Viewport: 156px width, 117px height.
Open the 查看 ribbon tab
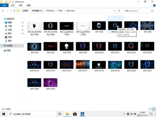pos(29,5)
